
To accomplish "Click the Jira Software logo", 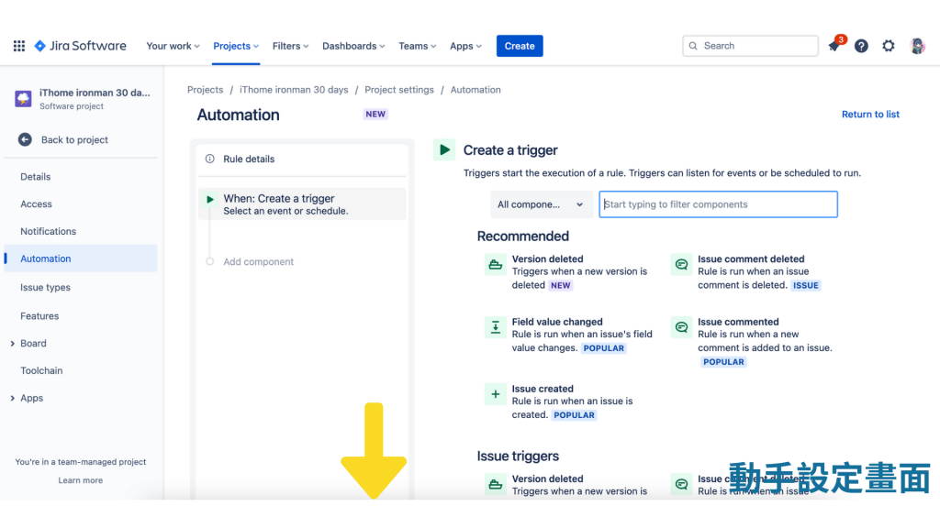I will (x=81, y=46).
